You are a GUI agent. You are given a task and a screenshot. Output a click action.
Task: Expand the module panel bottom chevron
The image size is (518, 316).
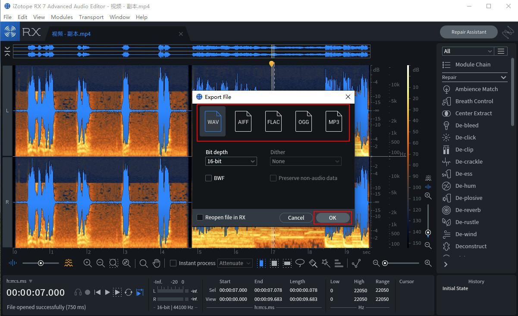446,264
